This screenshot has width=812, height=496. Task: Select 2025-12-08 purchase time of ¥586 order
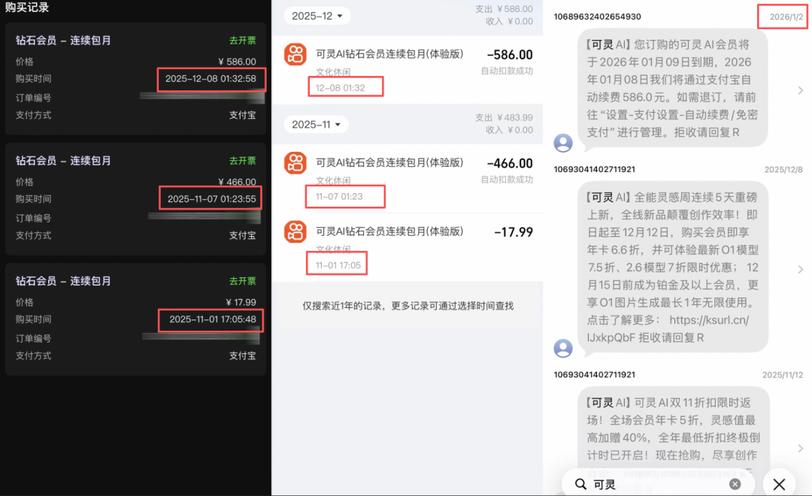point(211,79)
